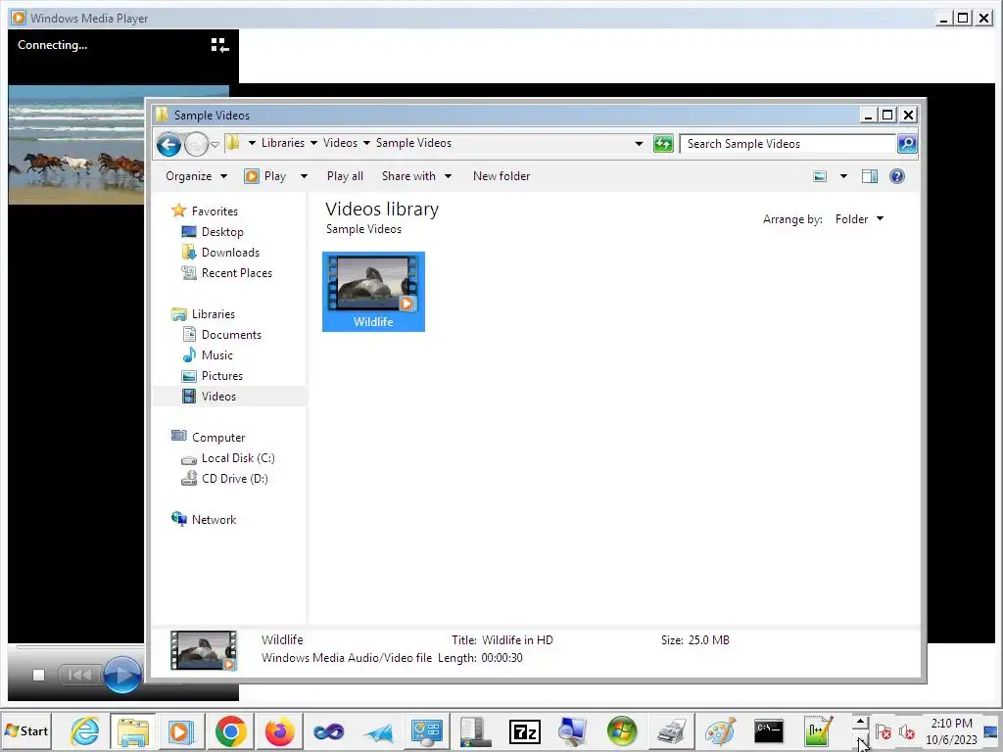Launch Internet Explorer from taskbar
Screen dimensions: 1003x752
[x=84, y=730]
